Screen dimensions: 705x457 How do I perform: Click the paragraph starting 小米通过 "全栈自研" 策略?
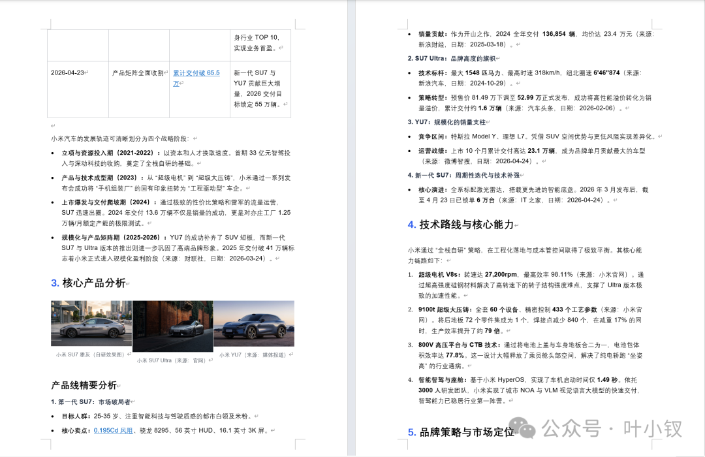(525, 255)
